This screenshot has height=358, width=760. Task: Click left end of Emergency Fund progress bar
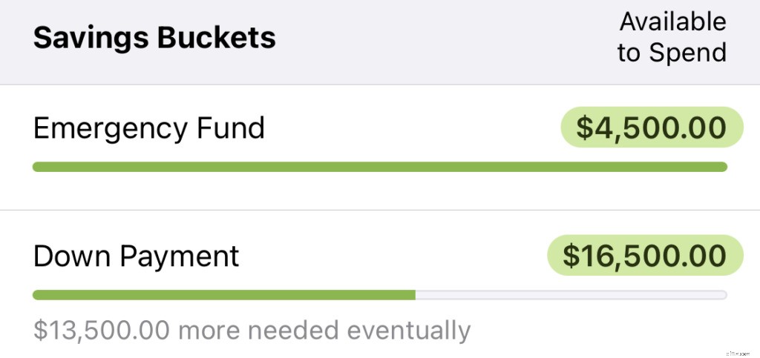[37, 167]
